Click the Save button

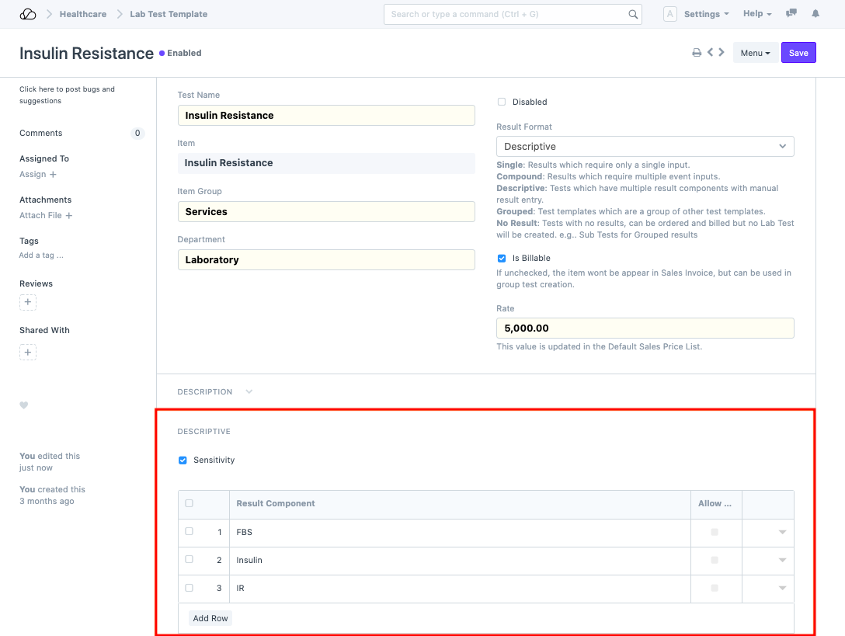pos(798,53)
